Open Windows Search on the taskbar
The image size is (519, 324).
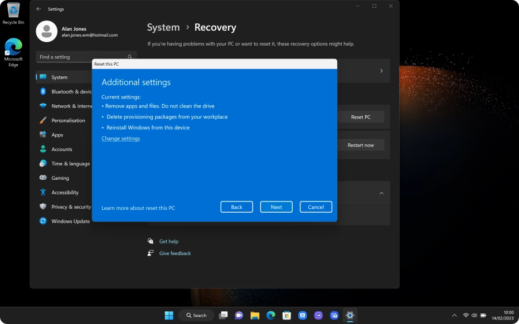point(196,315)
